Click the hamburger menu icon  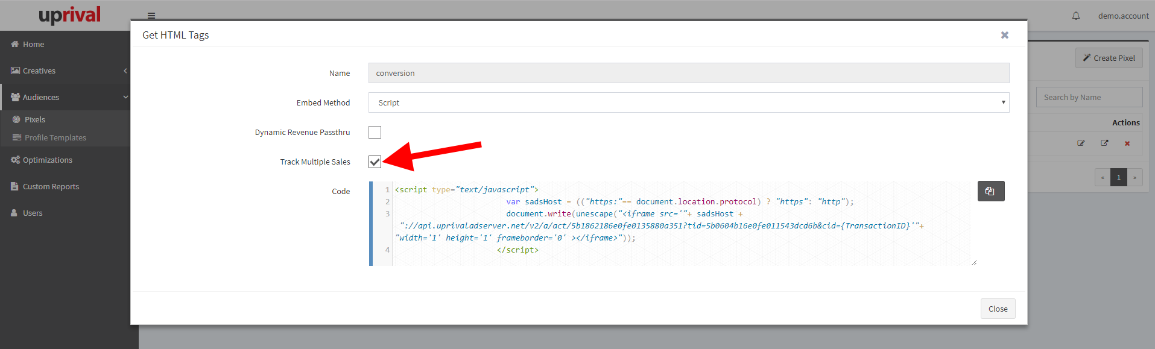[x=151, y=16]
